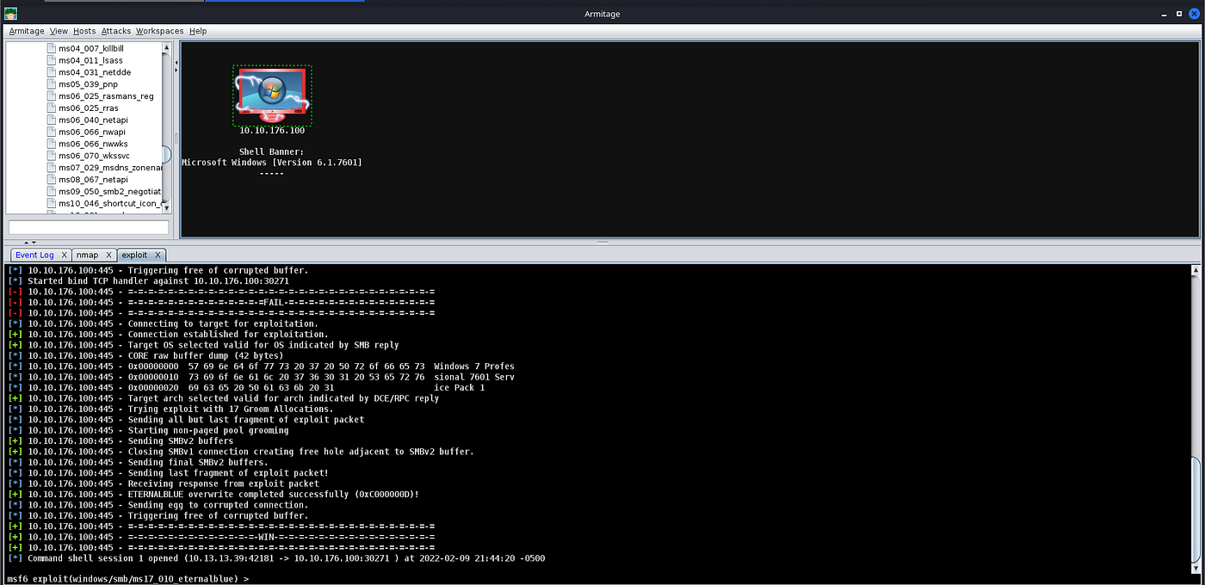Click 'Microsoft Windows [Version 6.1.7601]' text
Image resolution: width=1205 pixels, height=585 pixels.
pyautogui.click(x=272, y=162)
